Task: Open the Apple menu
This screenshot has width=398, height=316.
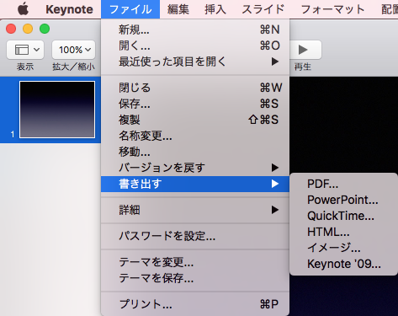Action: tap(23, 9)
